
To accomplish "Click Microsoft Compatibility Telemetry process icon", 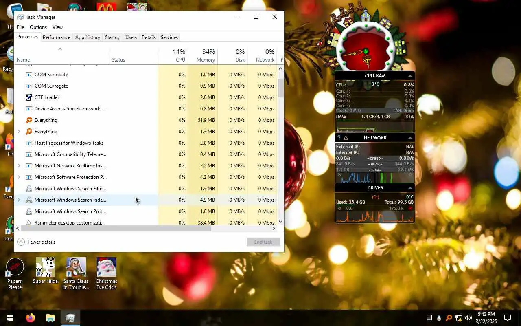I will 29,154.
